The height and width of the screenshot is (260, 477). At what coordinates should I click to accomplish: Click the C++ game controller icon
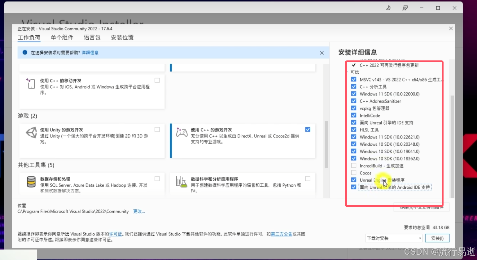(x=182, y=132)
